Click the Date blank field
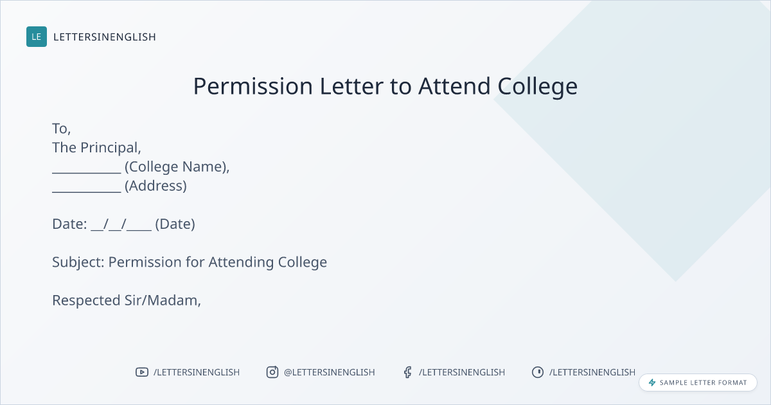771x405 pixels. coord(121,226)
